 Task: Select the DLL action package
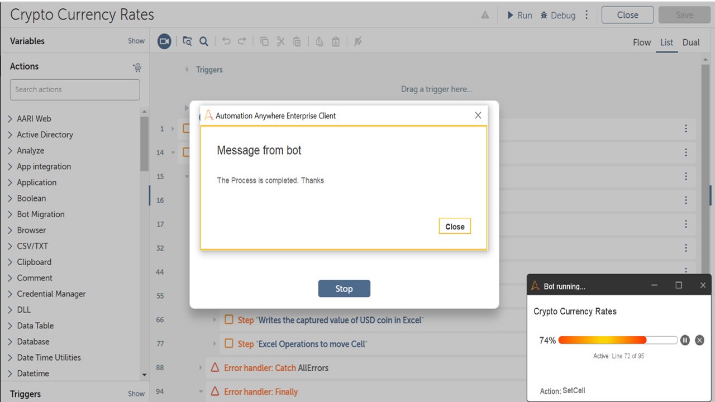tap(24, 310)
